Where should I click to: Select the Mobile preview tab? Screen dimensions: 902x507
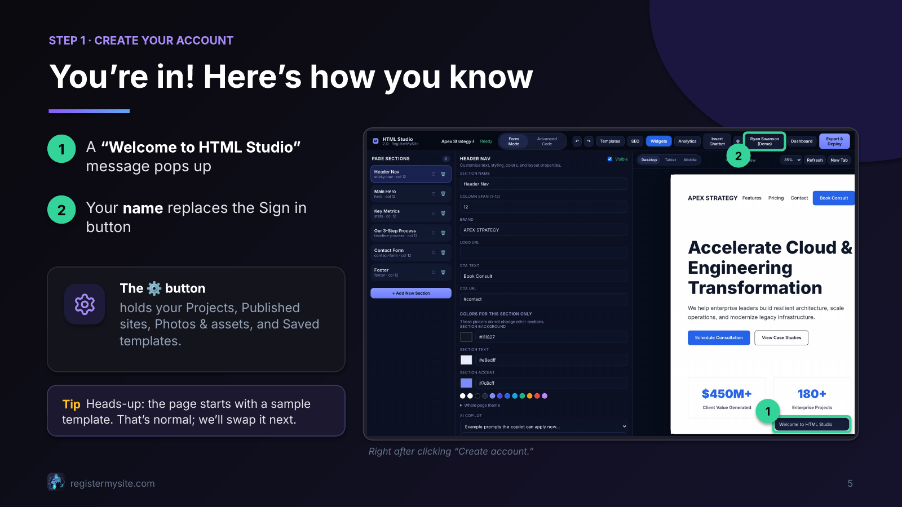[690, 160]
